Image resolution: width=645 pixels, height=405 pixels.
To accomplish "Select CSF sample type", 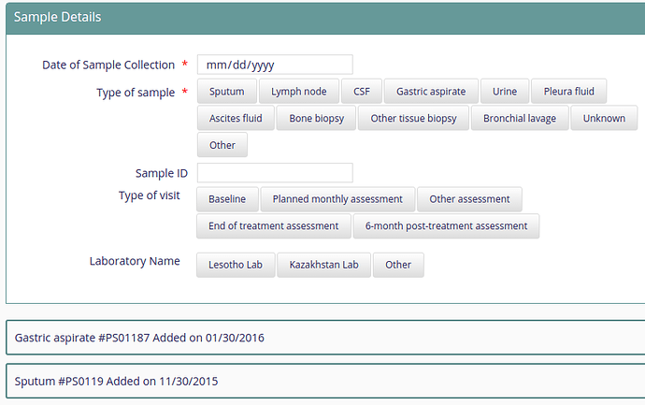I will tap(362, 91).
